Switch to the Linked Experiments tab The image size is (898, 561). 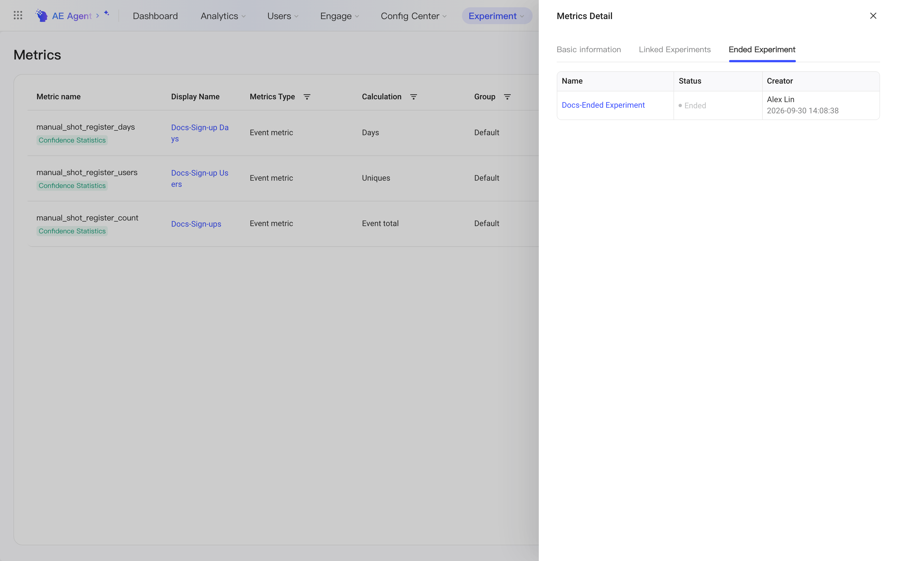675,50
